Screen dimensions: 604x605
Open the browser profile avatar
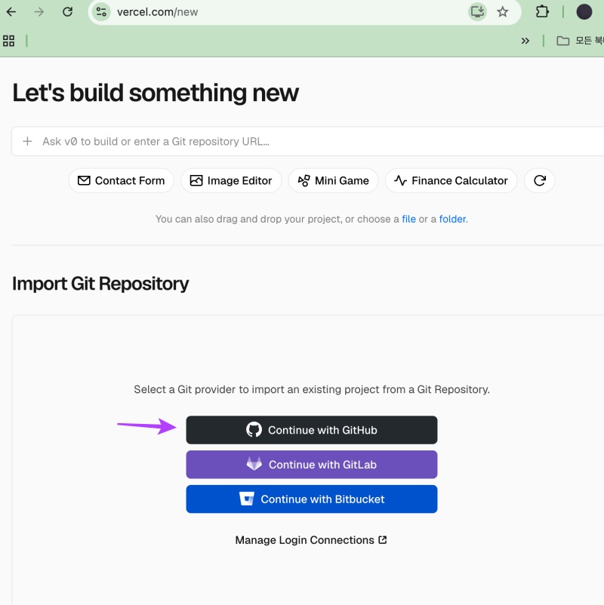point(584,11)
